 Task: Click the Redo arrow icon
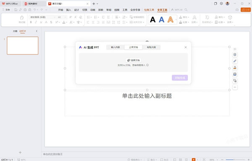42,10
